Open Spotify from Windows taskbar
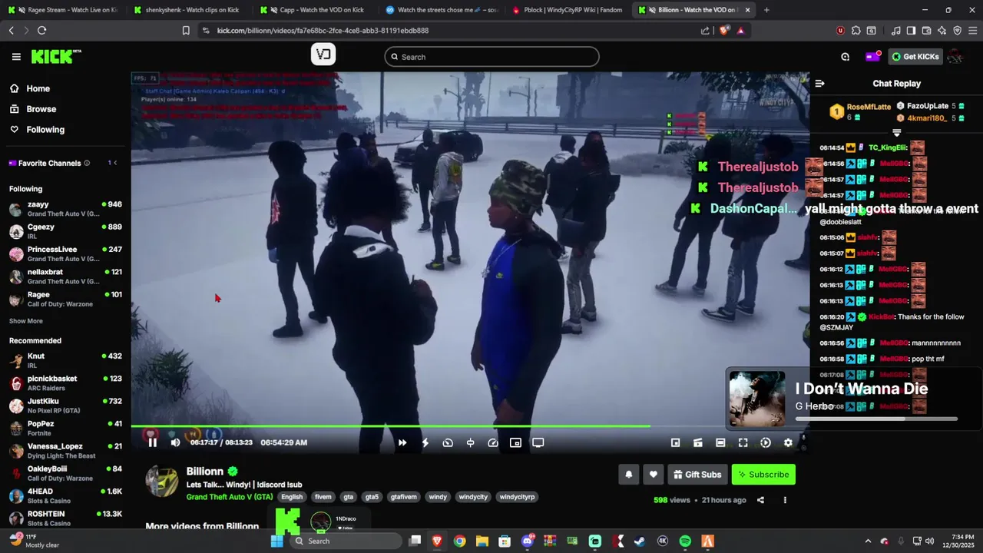 click(x=685, y=541)
